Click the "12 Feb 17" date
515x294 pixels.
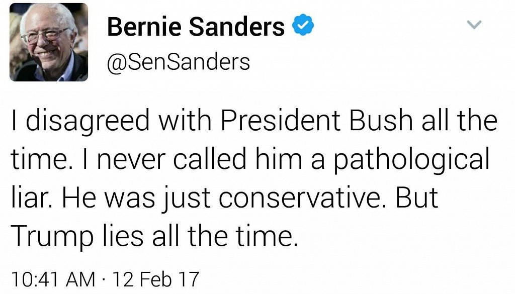(x=156, y=279)
